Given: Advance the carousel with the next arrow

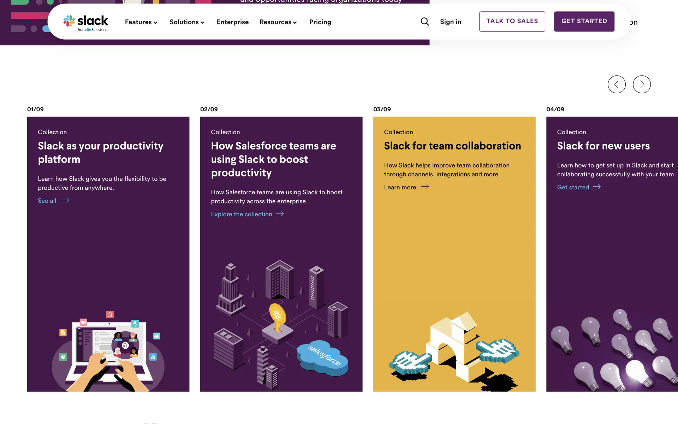Looking at the screenshot, I should tap(642, 84).
